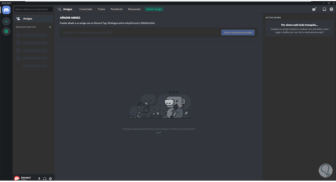Switch to the Bloqueado tab
Image resolution: width=336 pixels, height=182 pixels.
134,9
